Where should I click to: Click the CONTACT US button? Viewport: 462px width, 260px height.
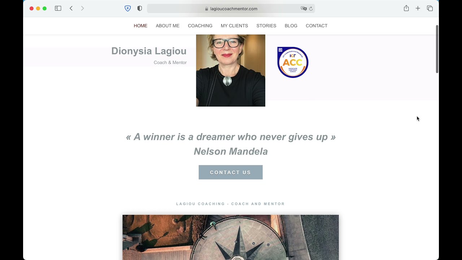pos(231,172)
